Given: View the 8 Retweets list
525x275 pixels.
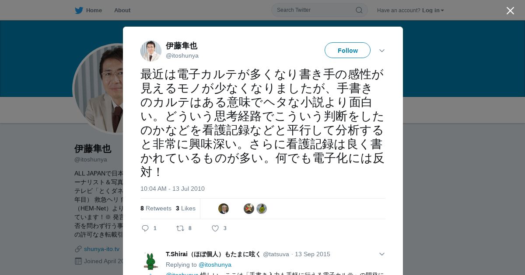Looking at the screenshot, I should click(156, 208).
